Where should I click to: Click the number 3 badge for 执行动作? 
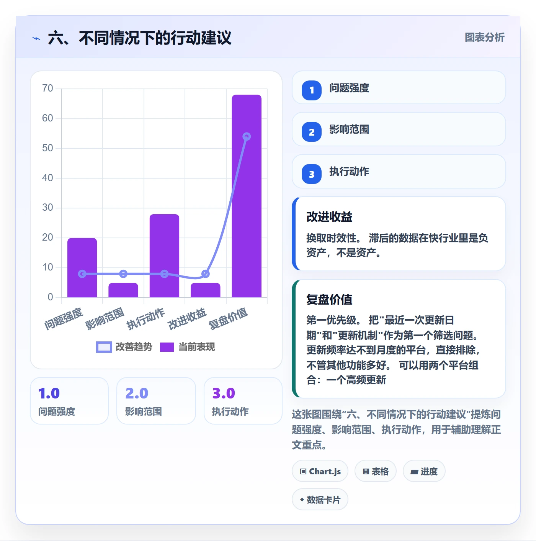312,174
